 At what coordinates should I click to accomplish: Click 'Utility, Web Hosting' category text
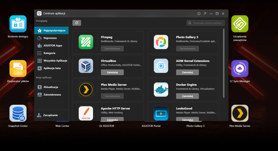pyautogui.click(x=112, y=113)
